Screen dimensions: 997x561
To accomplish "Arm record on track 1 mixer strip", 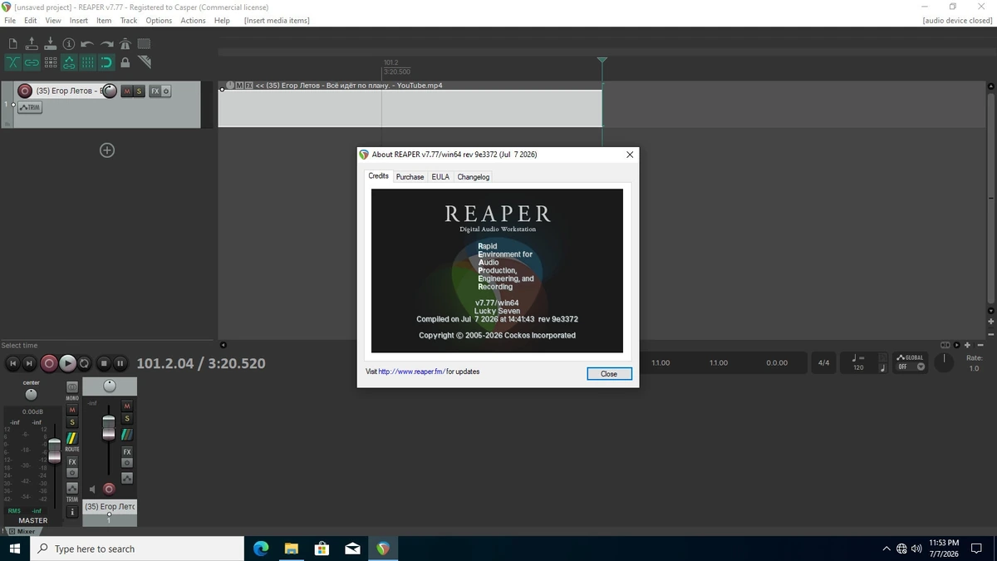I will 109,489.
